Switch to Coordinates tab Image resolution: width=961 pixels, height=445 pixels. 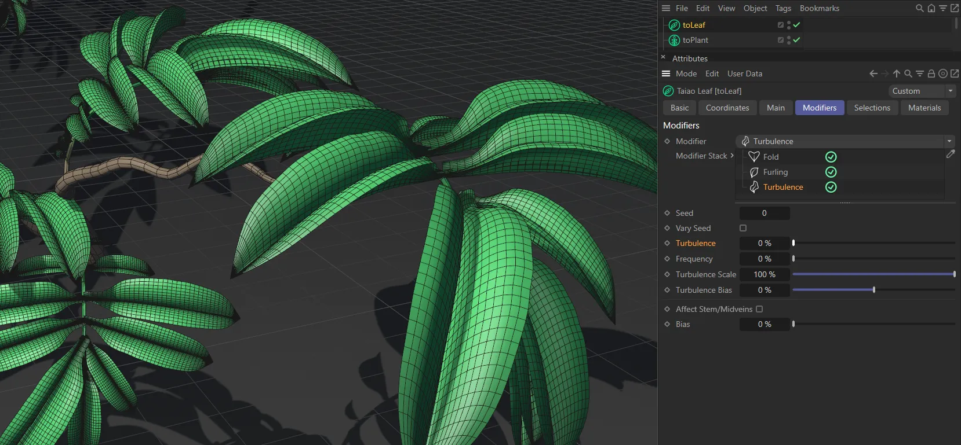coord(727,108)
